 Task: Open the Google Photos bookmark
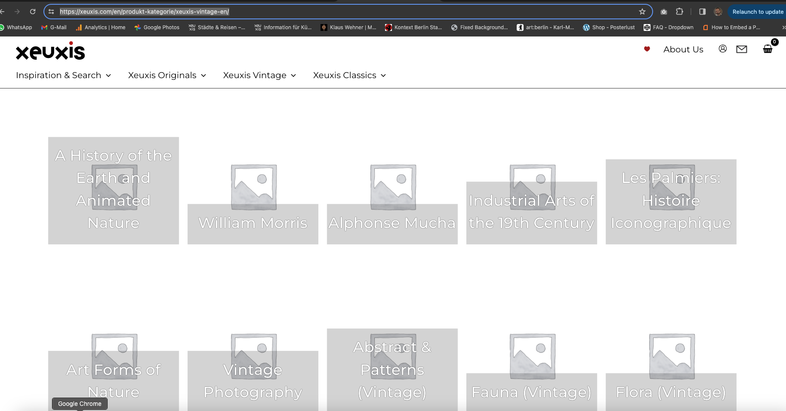tap(157, 27)
